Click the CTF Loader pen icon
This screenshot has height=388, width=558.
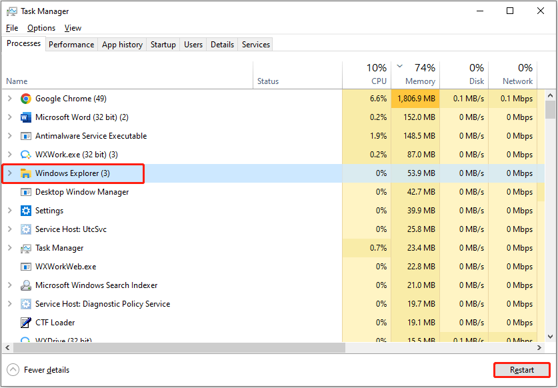point(26,323)
